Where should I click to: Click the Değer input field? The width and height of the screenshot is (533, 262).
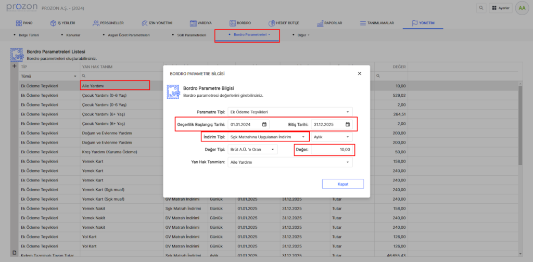pos(333,150)
